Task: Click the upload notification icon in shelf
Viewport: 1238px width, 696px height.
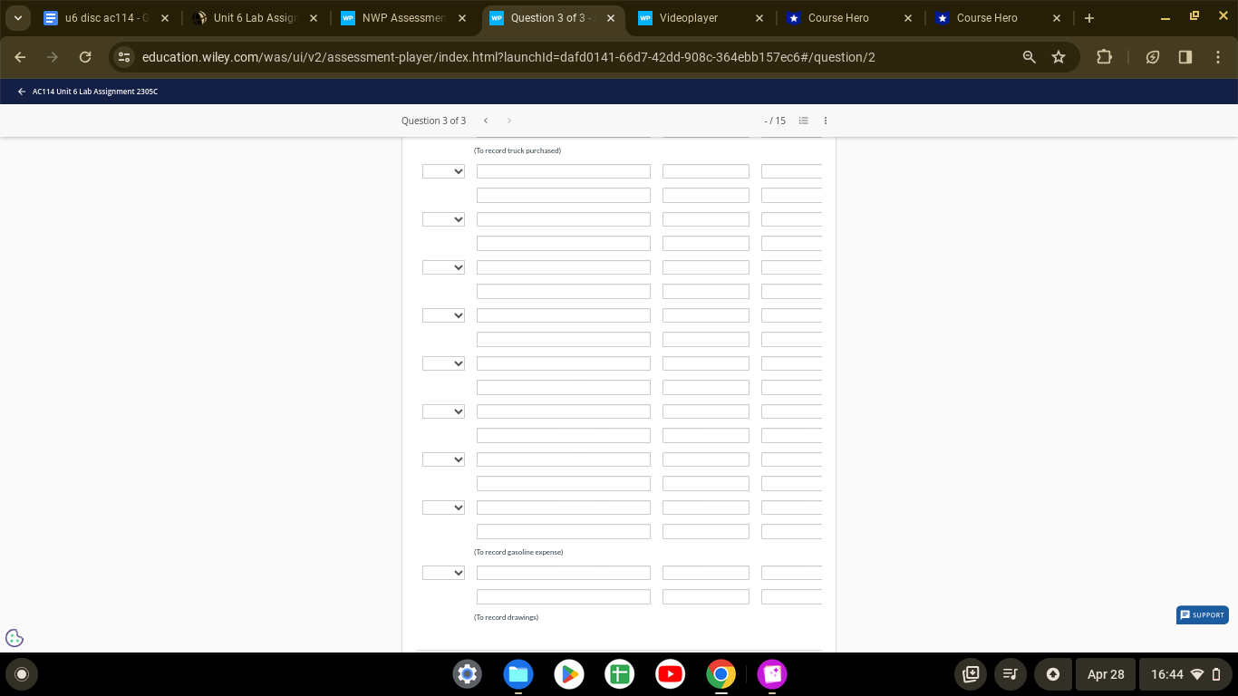Action: coord(1053,674)
